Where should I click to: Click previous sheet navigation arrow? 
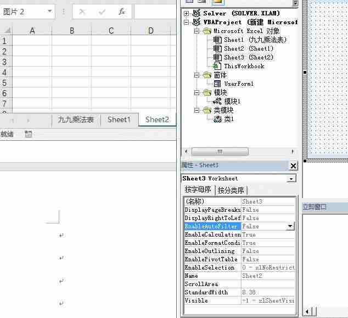coord(13,120)
